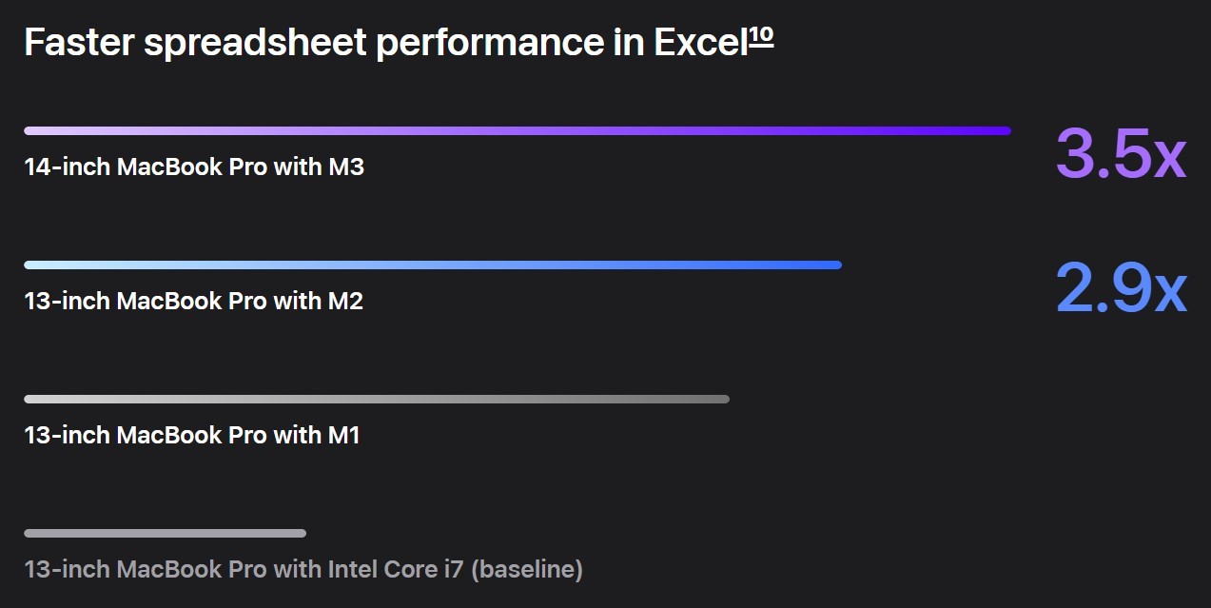Click "M1" at the end of the third label

[x=343, y=436]
